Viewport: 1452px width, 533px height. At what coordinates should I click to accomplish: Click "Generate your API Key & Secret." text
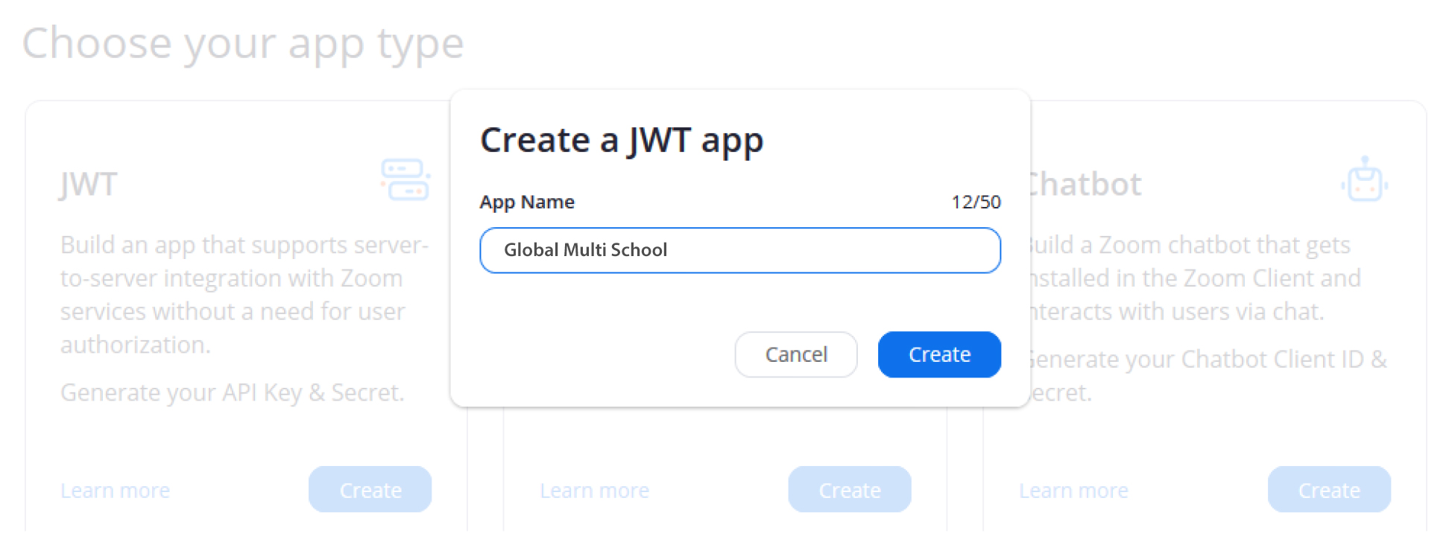pos(233,392)
